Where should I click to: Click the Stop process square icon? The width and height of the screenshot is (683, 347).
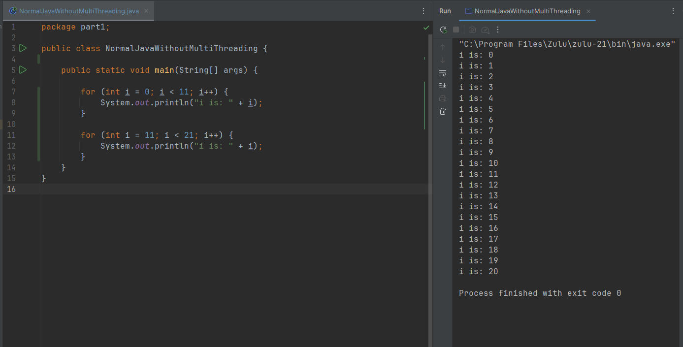pos(456,30)
